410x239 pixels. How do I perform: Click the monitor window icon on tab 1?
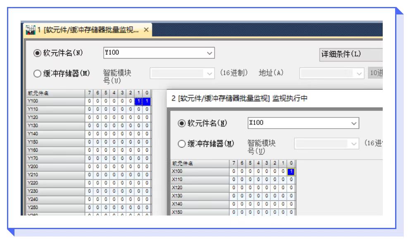pos(30,30)
